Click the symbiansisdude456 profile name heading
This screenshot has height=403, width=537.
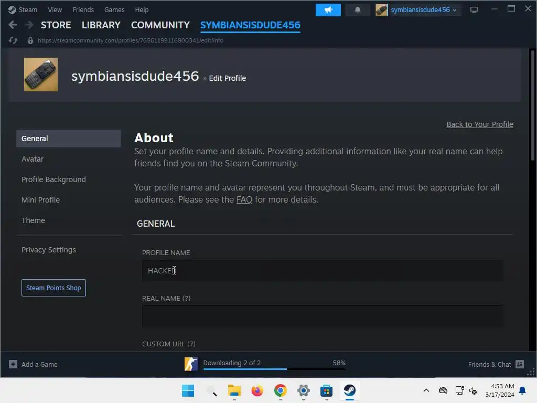tap(135, 76)
